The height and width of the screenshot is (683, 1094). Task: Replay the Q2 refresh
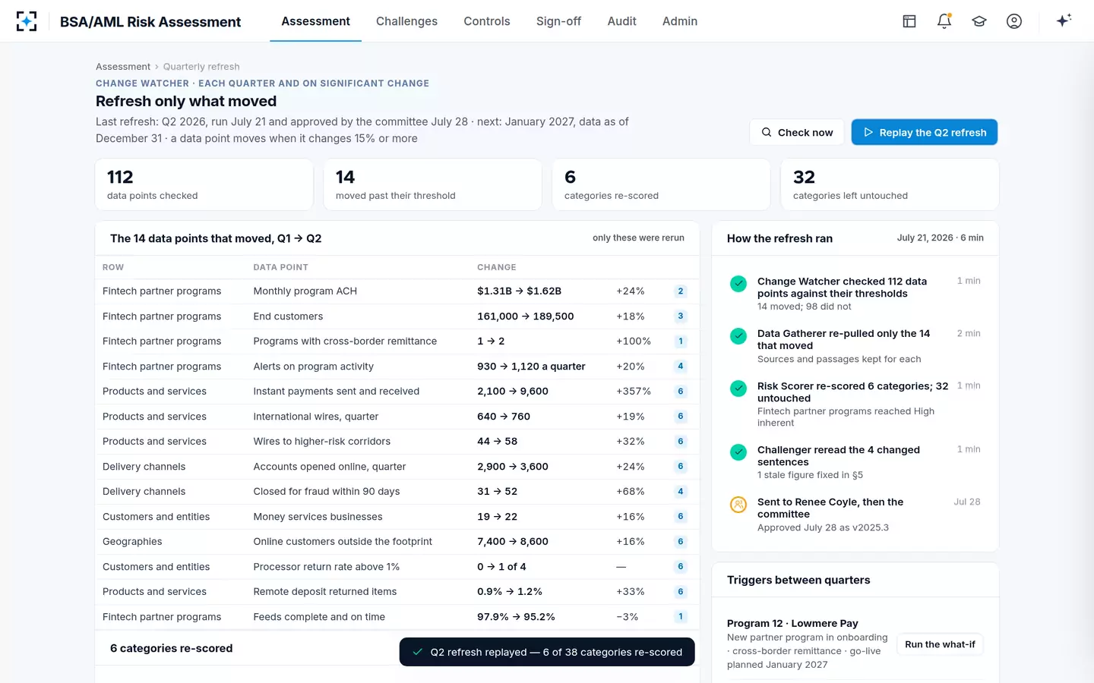(925, 132)
